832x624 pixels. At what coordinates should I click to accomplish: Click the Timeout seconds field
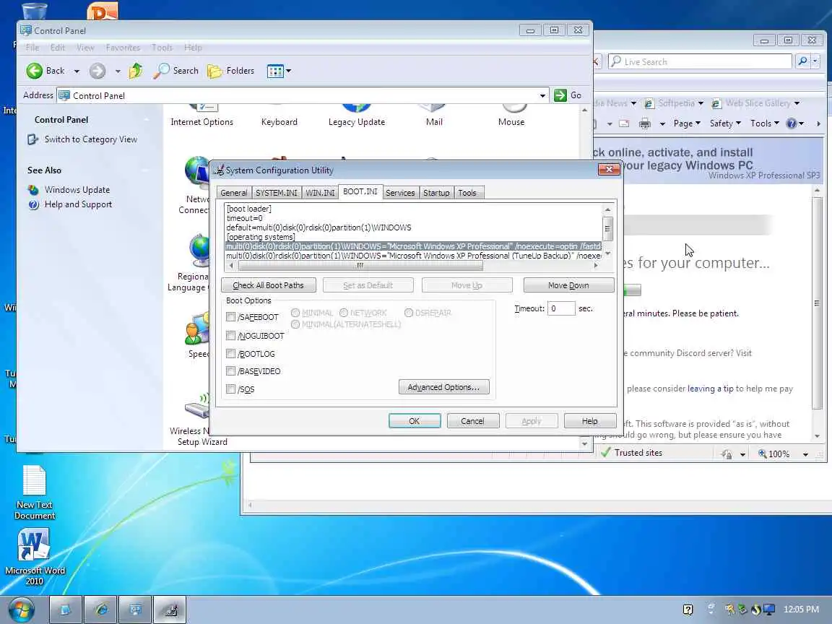[x=561, y=308]
